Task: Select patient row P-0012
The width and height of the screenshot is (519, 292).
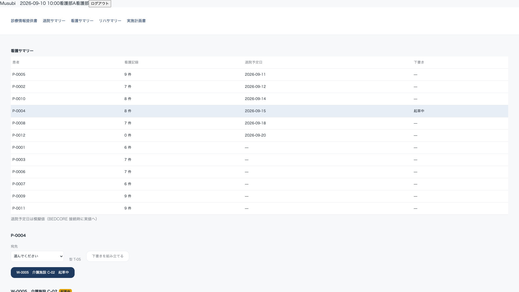Action: click(x=259, y=135)
